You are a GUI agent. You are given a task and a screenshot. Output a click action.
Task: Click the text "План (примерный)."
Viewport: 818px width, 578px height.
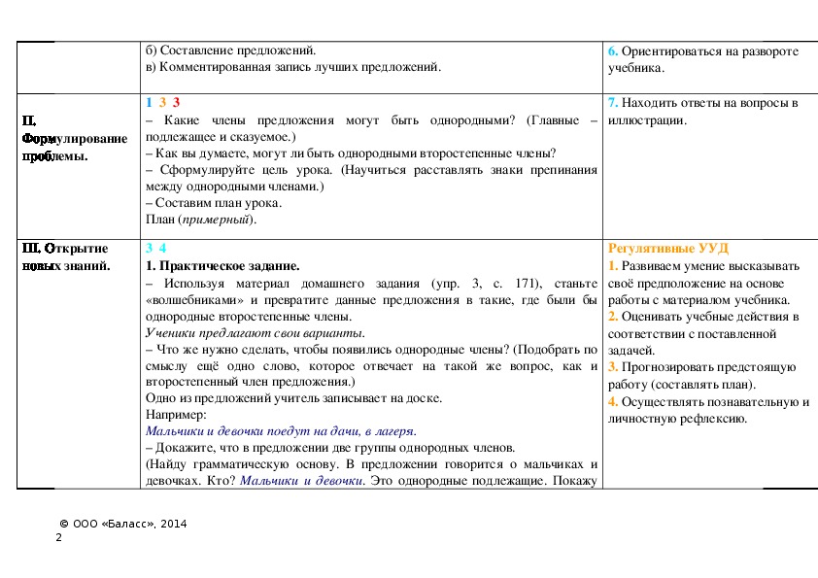pos(201,220)
